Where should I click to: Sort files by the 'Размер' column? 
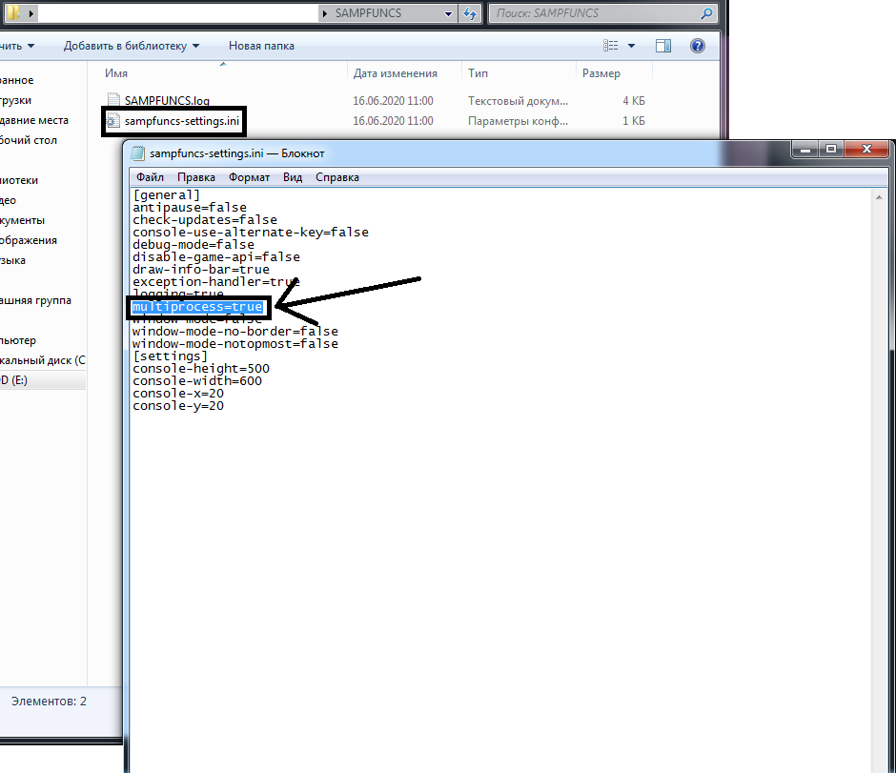[601, 73]
